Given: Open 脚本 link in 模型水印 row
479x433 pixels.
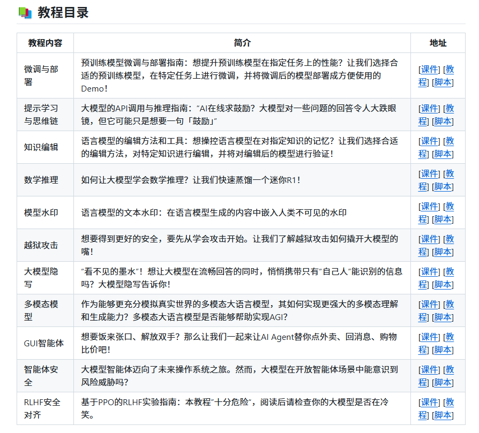Looking at the screenshot, I should pyautogui.click(x=443, y=219).
